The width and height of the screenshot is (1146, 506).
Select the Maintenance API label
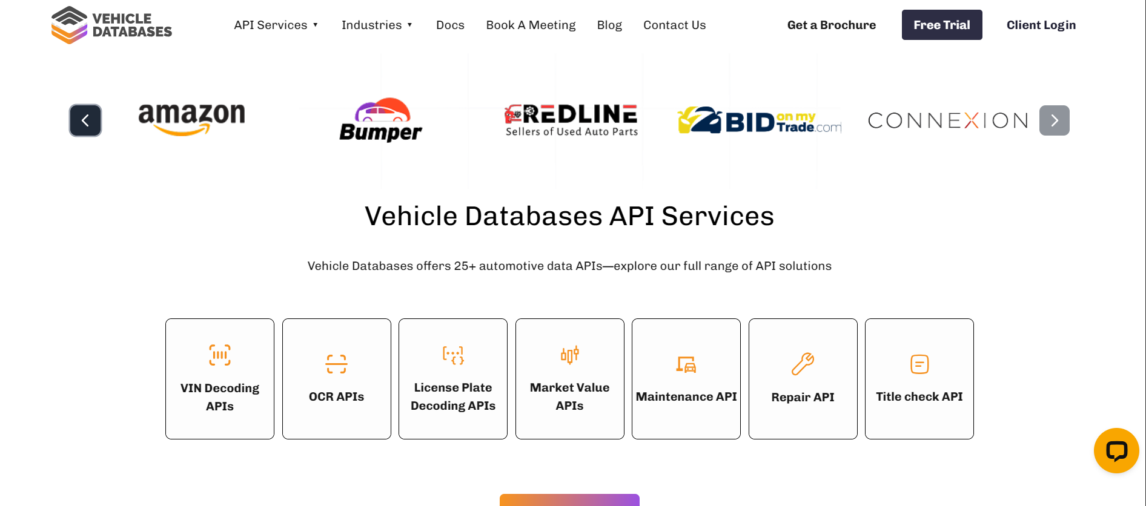[686, 396]
